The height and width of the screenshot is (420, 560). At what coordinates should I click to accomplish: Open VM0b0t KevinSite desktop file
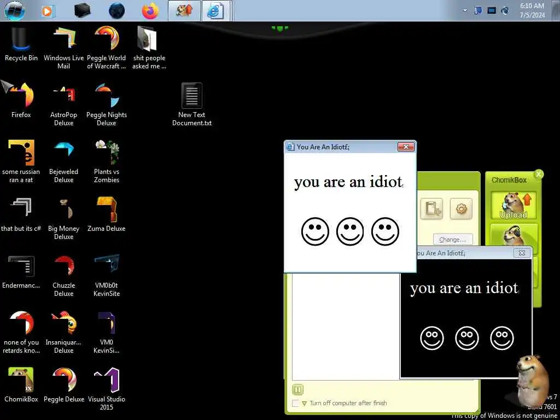tap(107, 275)
